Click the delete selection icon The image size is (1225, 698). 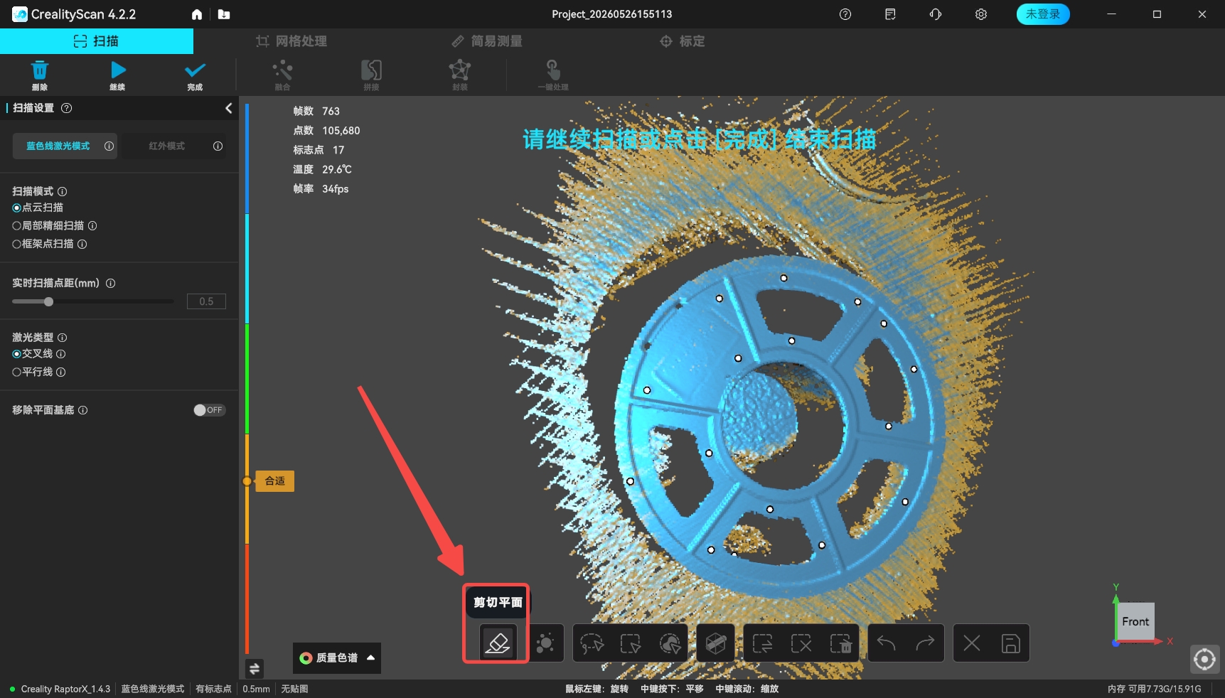tap(841, 643)
